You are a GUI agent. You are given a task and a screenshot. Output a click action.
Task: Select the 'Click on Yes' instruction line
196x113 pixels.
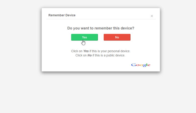101,51
